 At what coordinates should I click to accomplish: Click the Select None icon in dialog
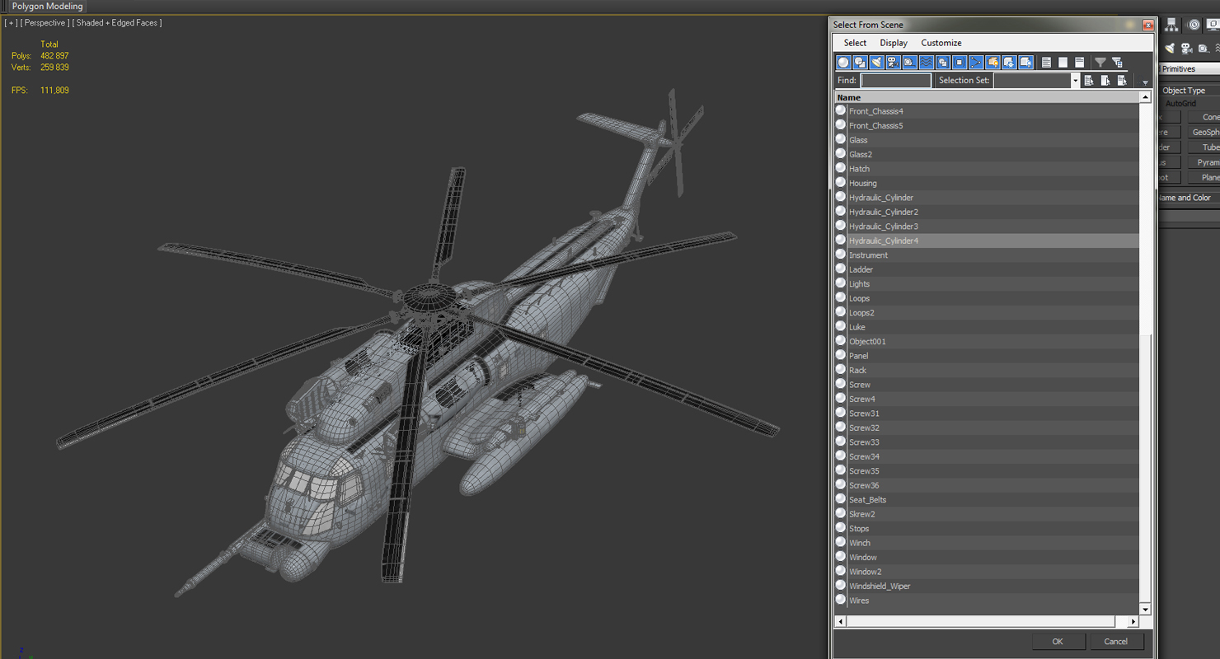[x=1063, y=63]
